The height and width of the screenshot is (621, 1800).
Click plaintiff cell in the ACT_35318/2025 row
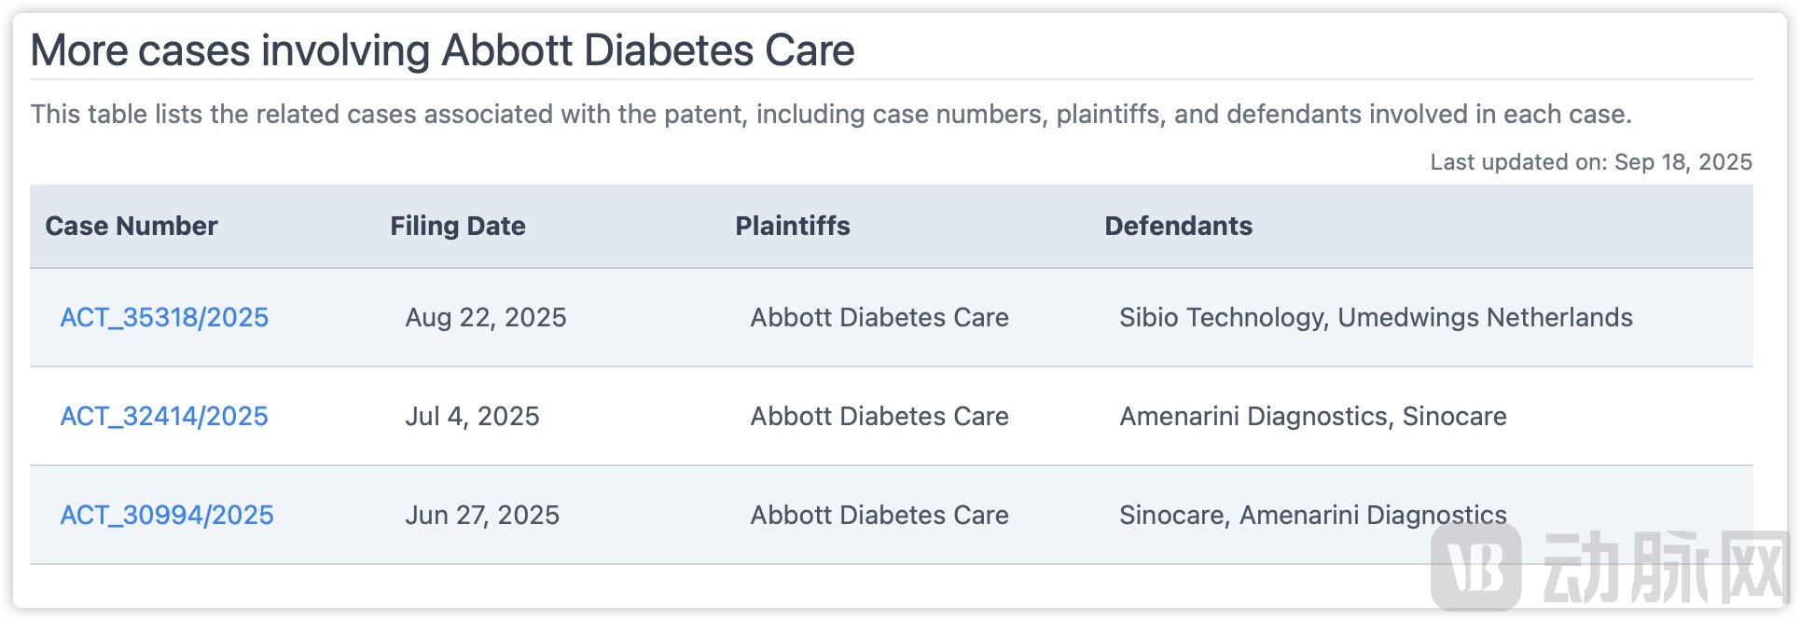(879, 318)
